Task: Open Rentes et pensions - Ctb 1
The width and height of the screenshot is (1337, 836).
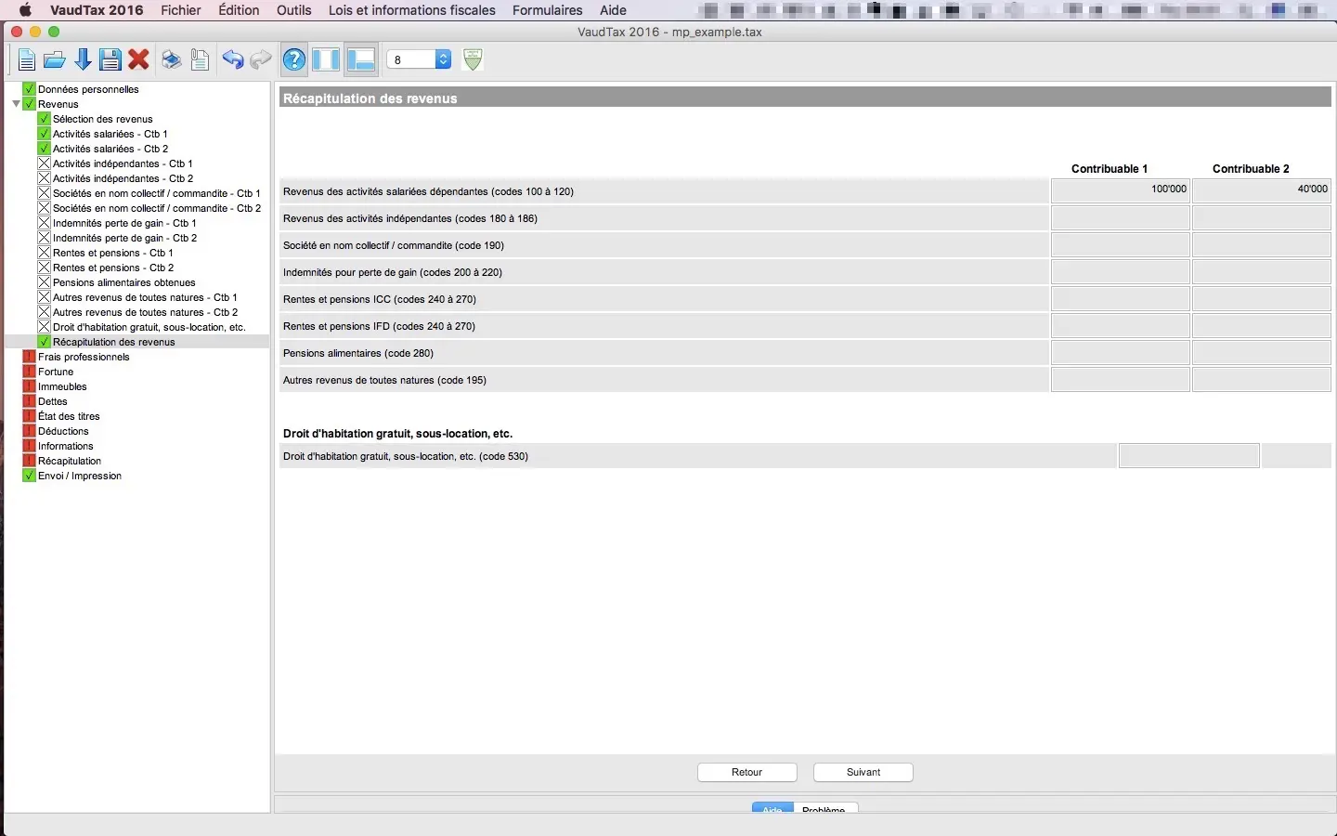Action: click(112, 253)
